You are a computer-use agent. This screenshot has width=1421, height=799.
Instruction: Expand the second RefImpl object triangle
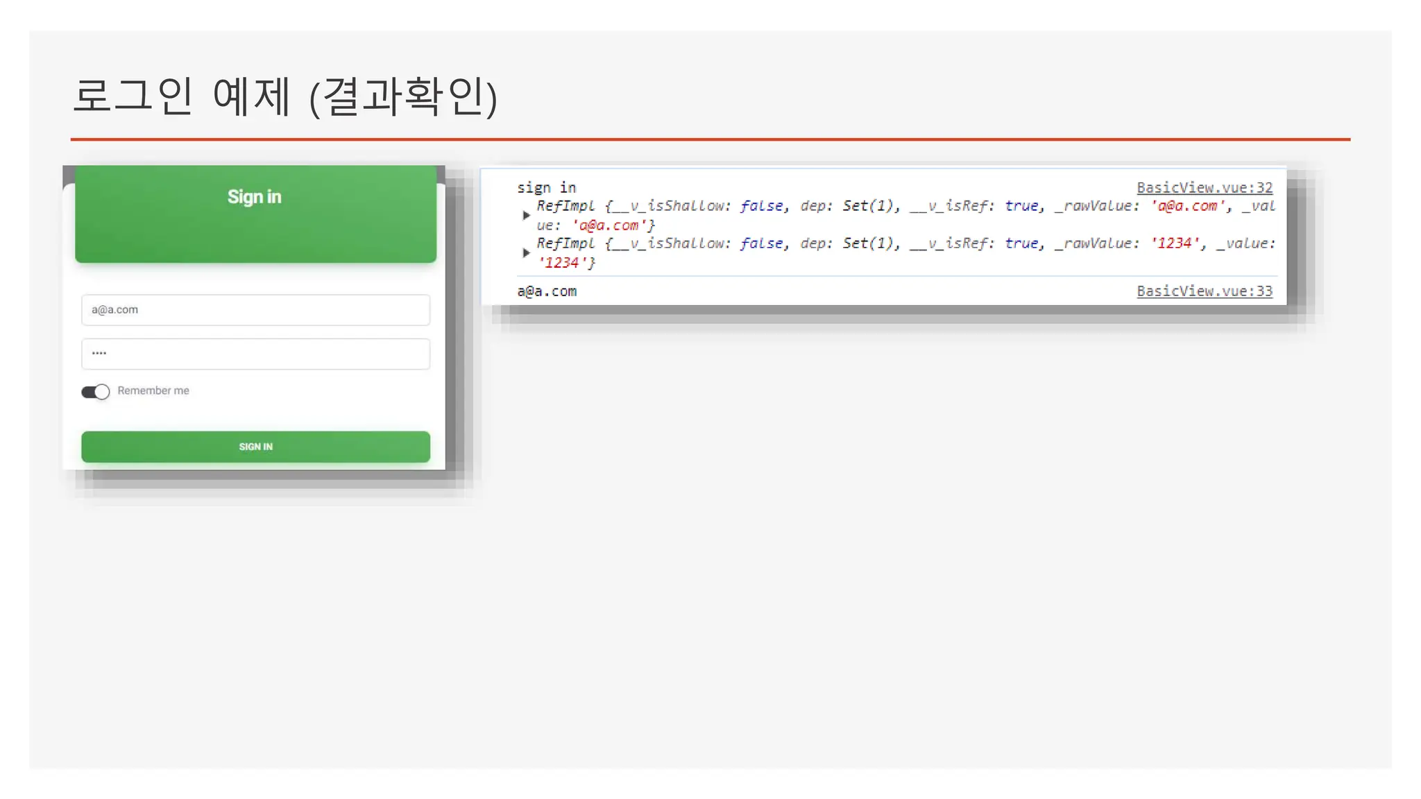[x=526, y=253]
